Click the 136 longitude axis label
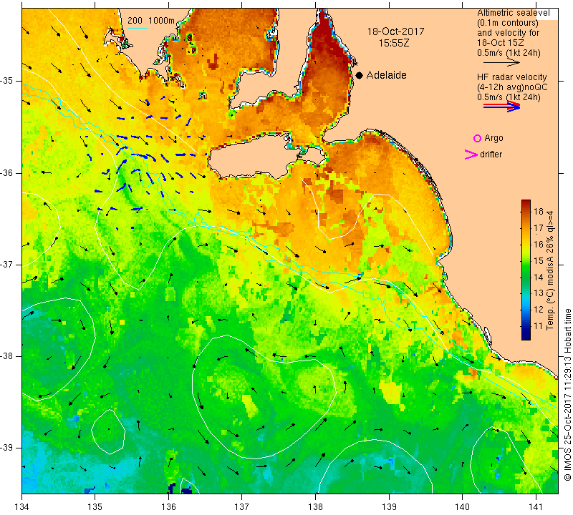 click(x=168, y=507)
